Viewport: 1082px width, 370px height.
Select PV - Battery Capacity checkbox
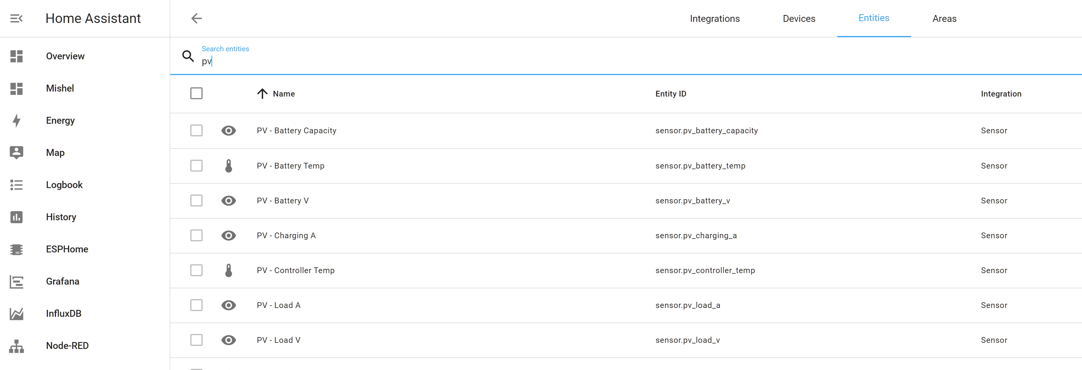point(196,131)
